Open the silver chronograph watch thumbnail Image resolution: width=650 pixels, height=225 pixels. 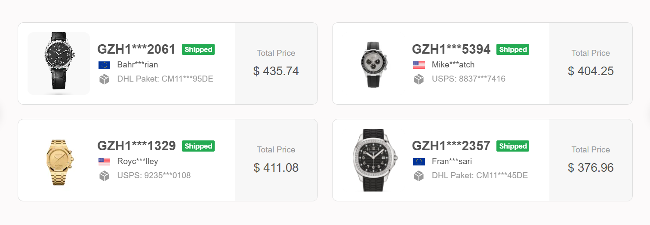pos(373,64)
